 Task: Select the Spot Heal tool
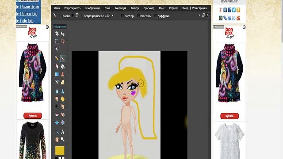(x=63, y=115)
